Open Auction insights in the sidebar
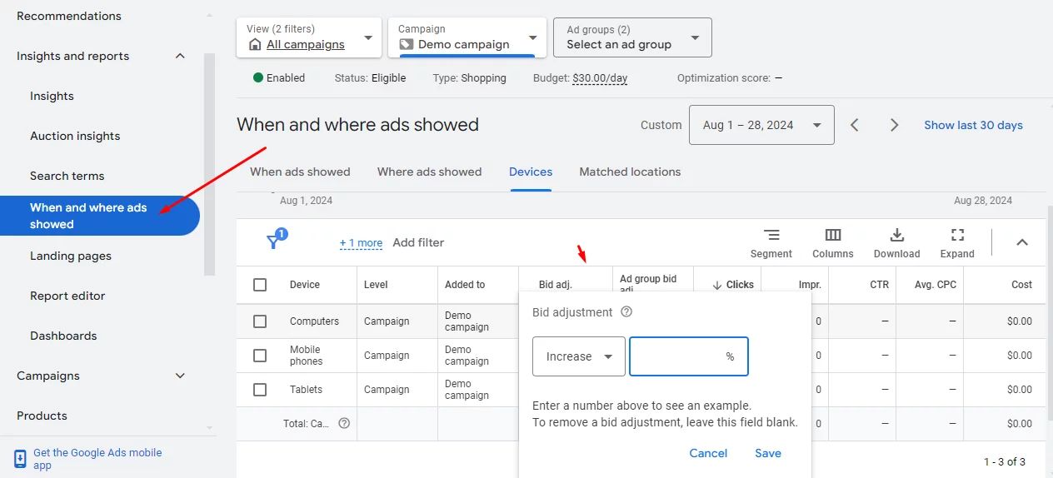 tap(75, 136)
